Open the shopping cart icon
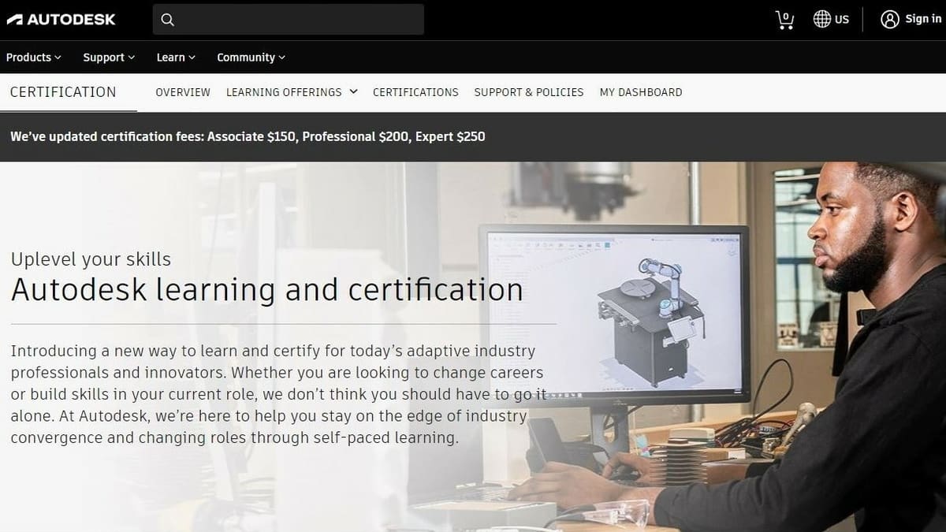Screen dimensions: 946x532 click(784, 20)
